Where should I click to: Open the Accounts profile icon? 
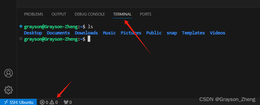coord(8,73)
